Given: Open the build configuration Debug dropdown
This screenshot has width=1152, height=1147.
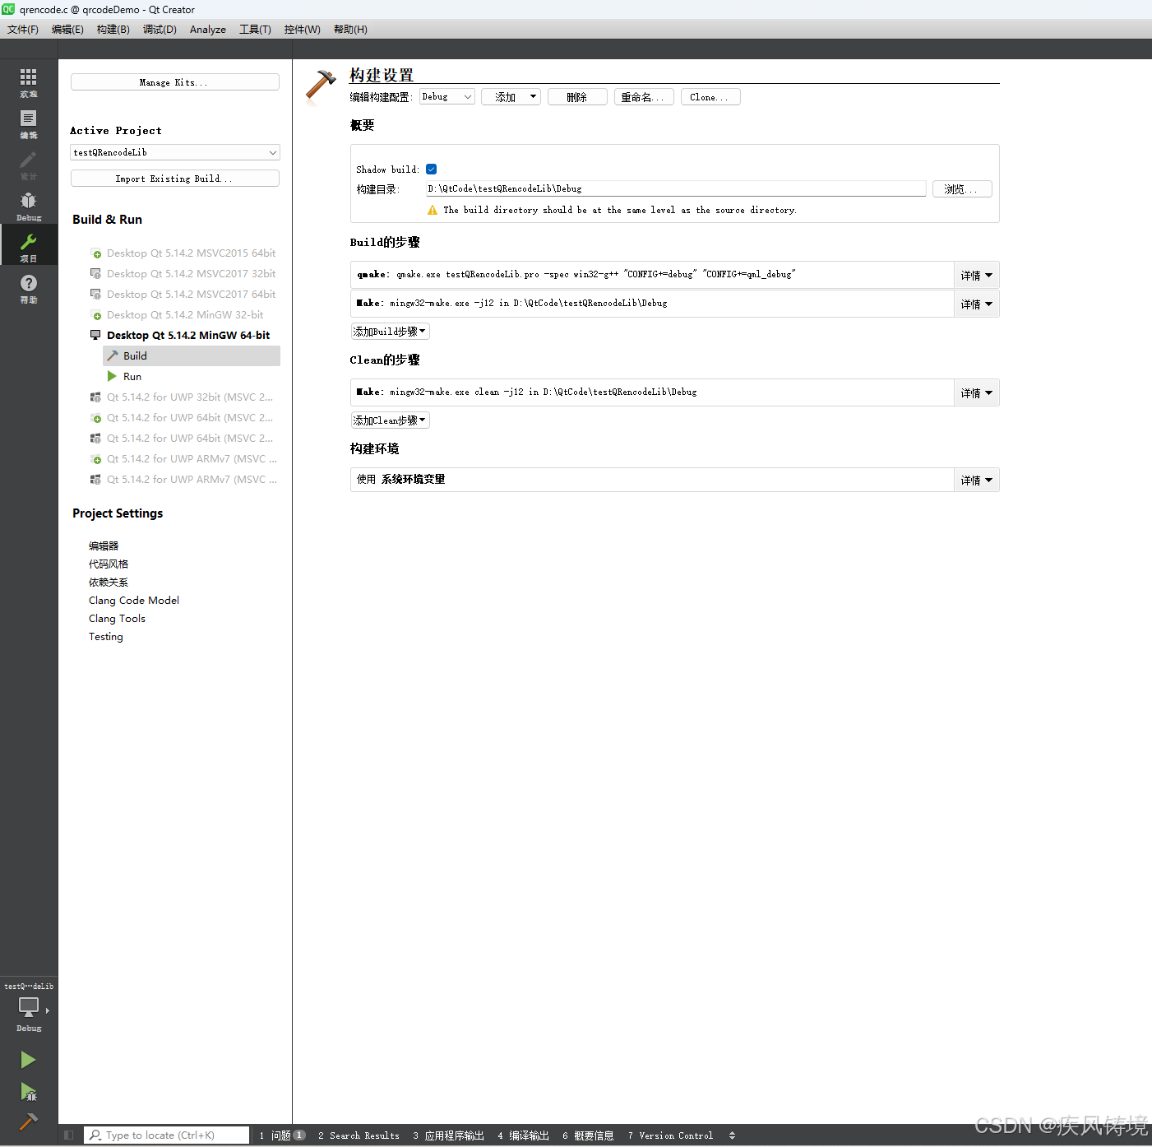Looking at the screenshot, I should click(x=447, y=97).
